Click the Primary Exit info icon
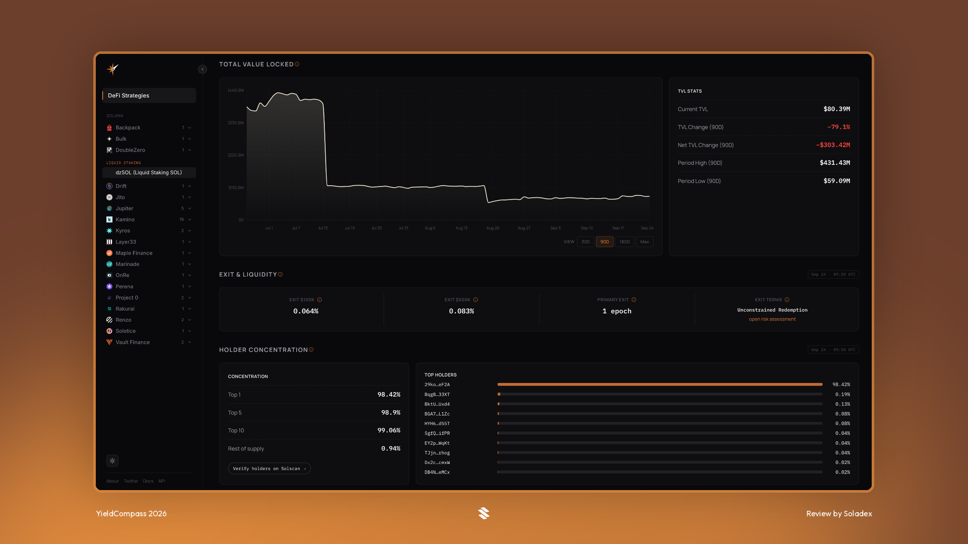This screenshot has width=968, height=544. pyautogui.click(x=634, y=300)
